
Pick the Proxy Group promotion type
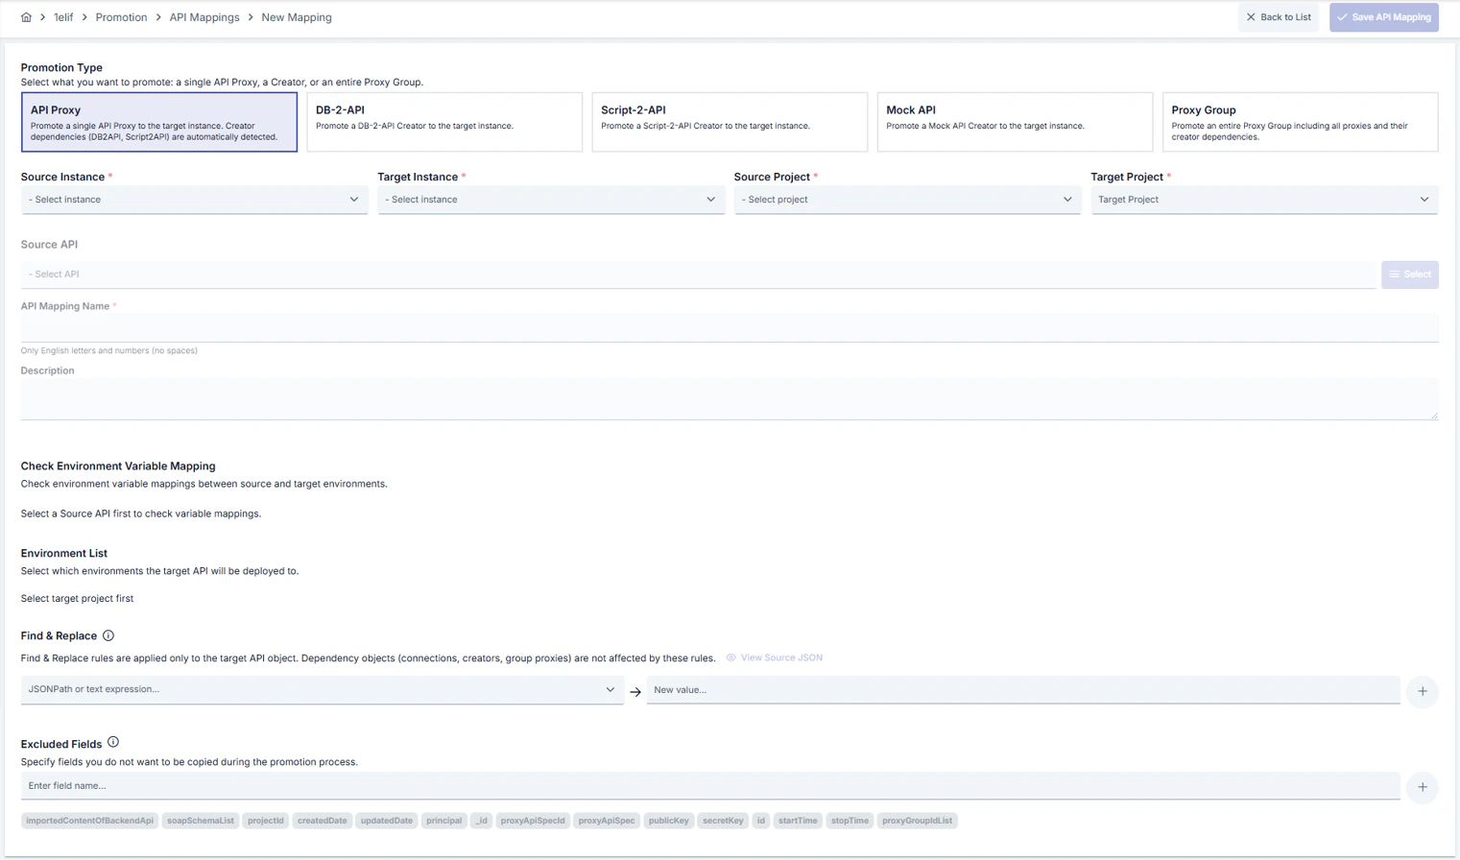coord(1300,122)
